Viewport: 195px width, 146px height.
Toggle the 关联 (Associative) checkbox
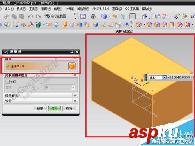point(8,82)
